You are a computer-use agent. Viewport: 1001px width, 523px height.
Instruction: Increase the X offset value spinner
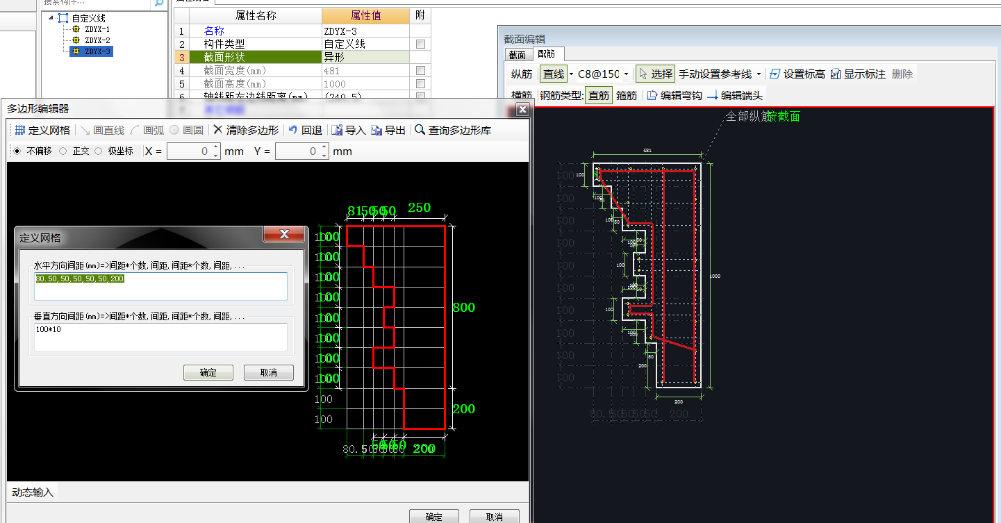[216, 147]
